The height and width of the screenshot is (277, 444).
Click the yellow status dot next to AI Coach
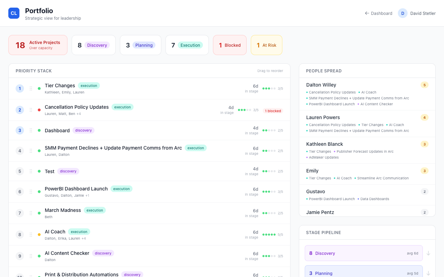tap(39, 234)
